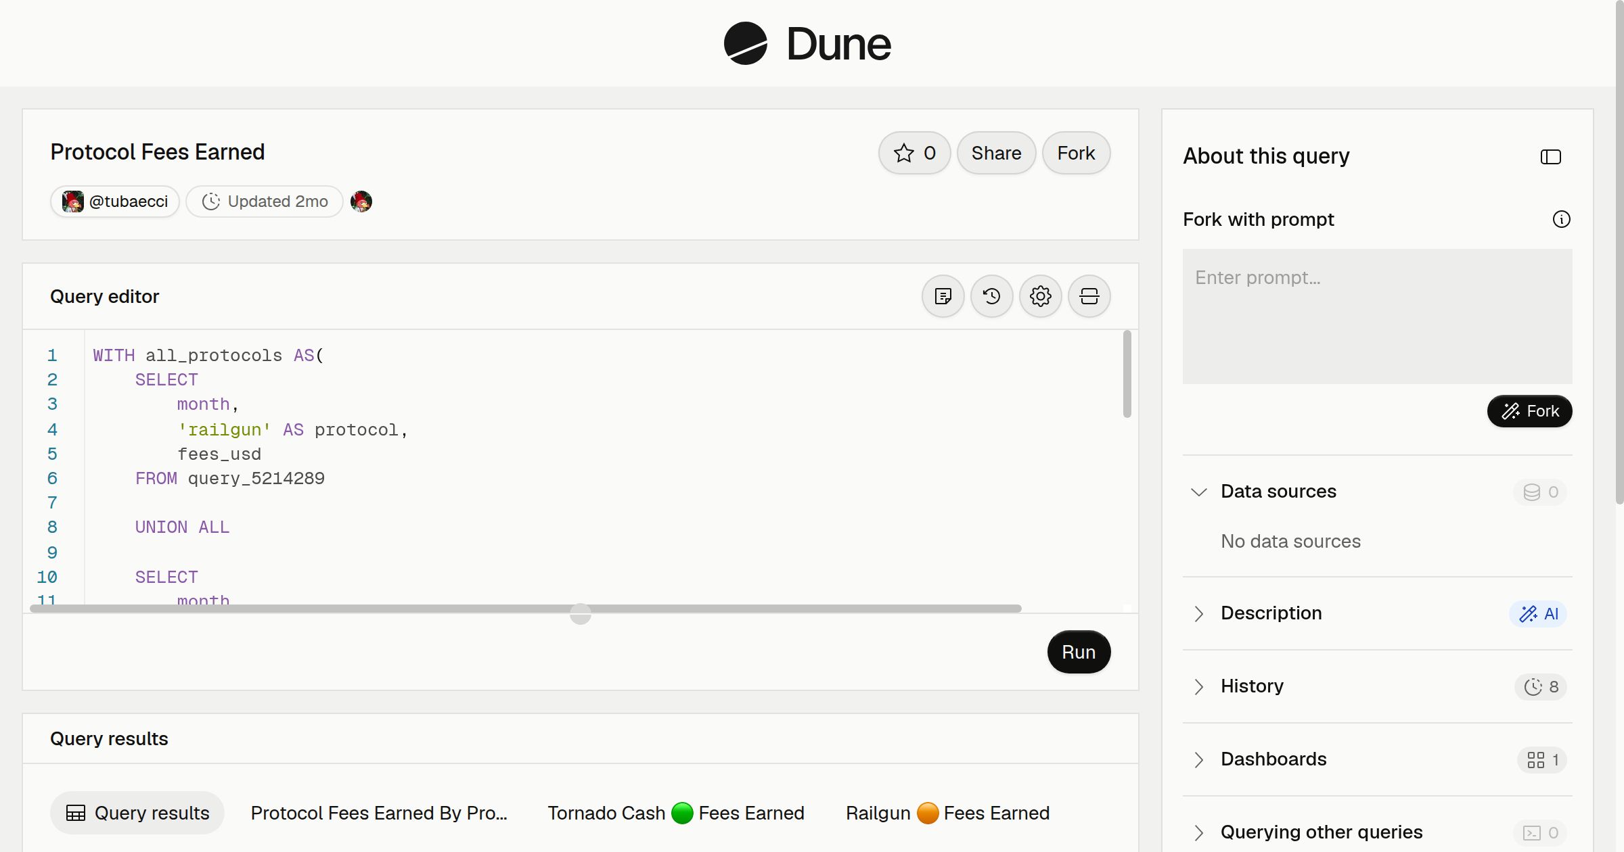Click the No data sources text
Screen dimensions: 1624x852
point(1290,541)
